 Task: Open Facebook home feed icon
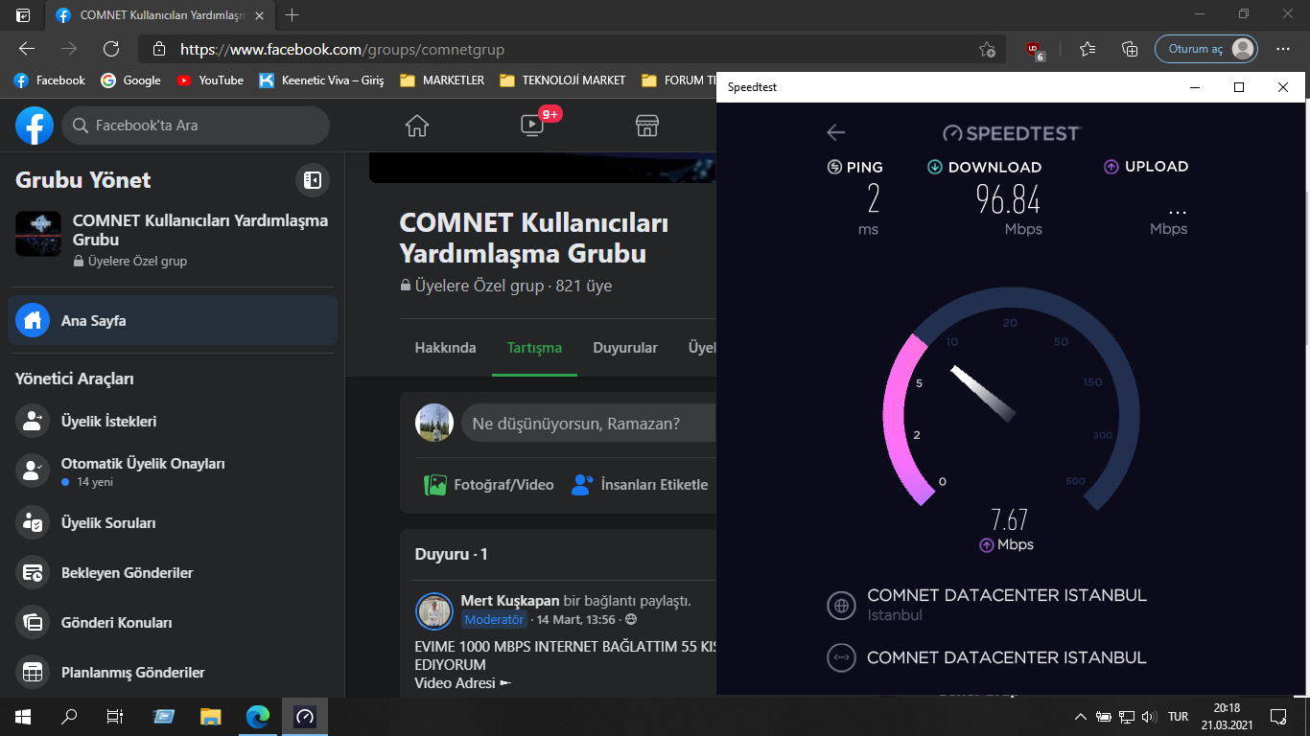tap(416, 126)
